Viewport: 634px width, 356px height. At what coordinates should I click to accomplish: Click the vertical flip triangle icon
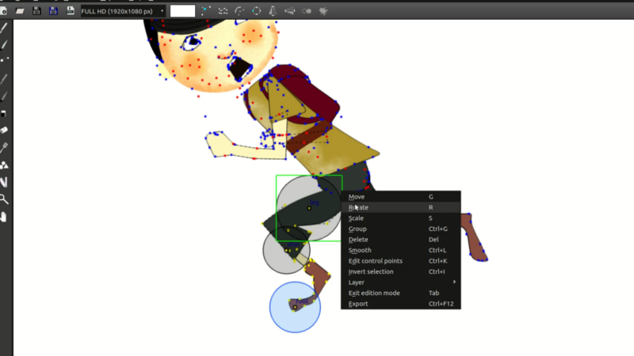(273, 11)
